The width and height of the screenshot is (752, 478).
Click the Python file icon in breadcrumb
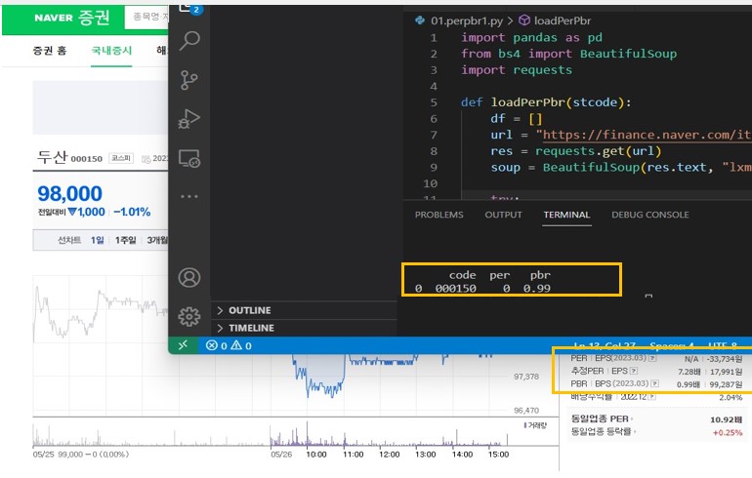click(420, 20)
